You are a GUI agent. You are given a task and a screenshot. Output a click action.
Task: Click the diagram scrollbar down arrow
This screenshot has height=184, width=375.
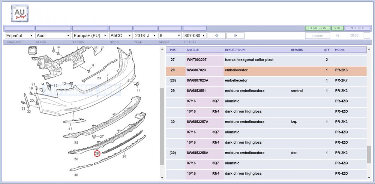(x=162, y=178)
